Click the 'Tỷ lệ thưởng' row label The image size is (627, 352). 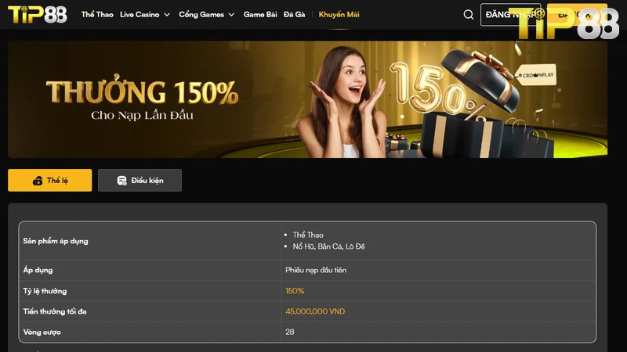(45, 291)
